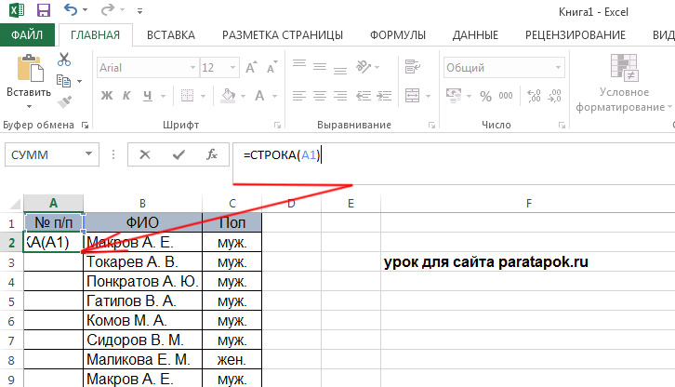Undo the last action
The width and height of the screenshot is (675, 387).
70,9
